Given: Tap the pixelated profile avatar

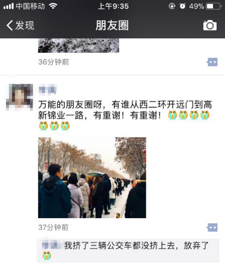Looking at the screenshot, I should [20, 97].
